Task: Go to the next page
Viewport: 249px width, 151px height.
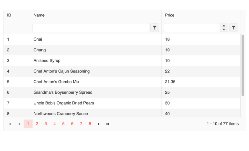Action: pyautogui.click(x=99, y=124)
